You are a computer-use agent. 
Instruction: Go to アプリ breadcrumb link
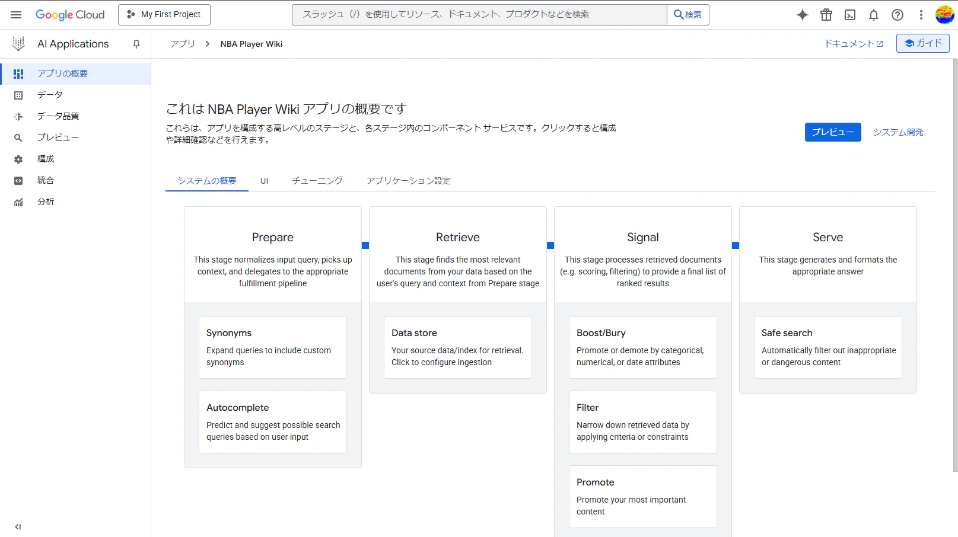click(x=183, y=44)
